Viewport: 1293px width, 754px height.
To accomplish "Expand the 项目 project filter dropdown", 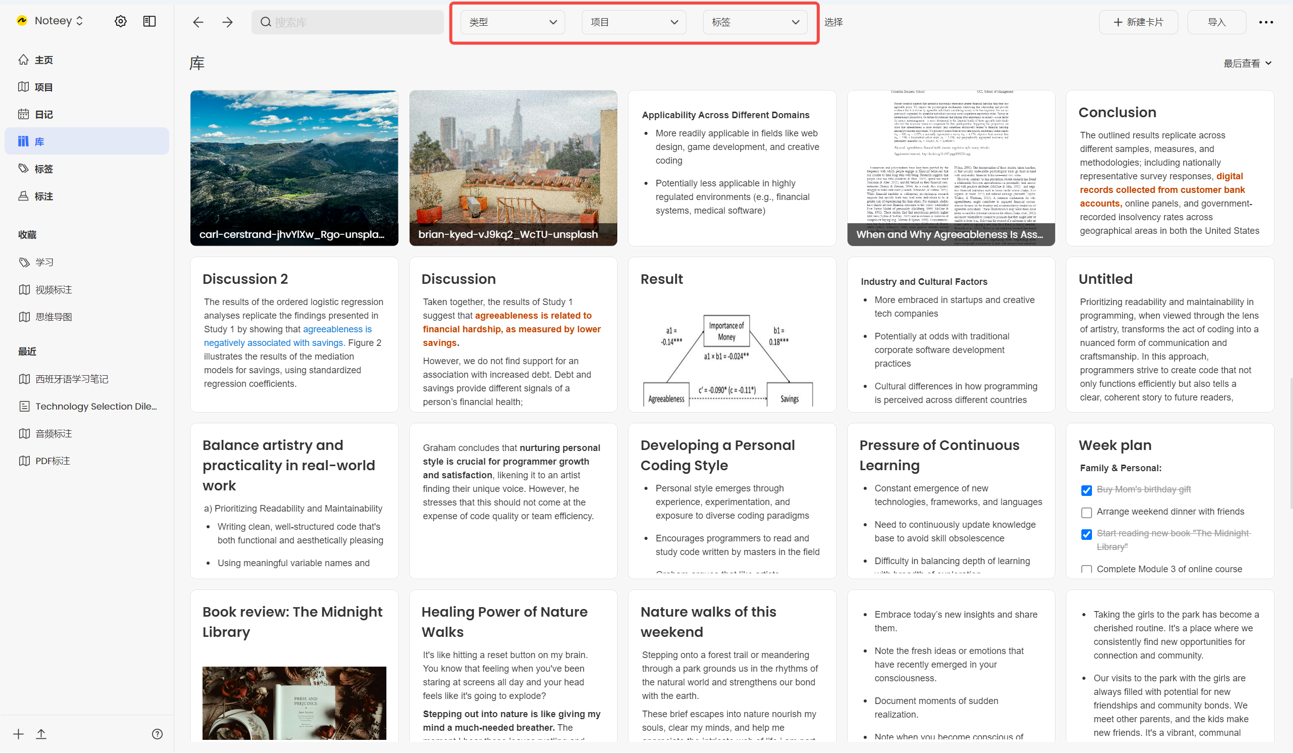I will pos(634,22).
